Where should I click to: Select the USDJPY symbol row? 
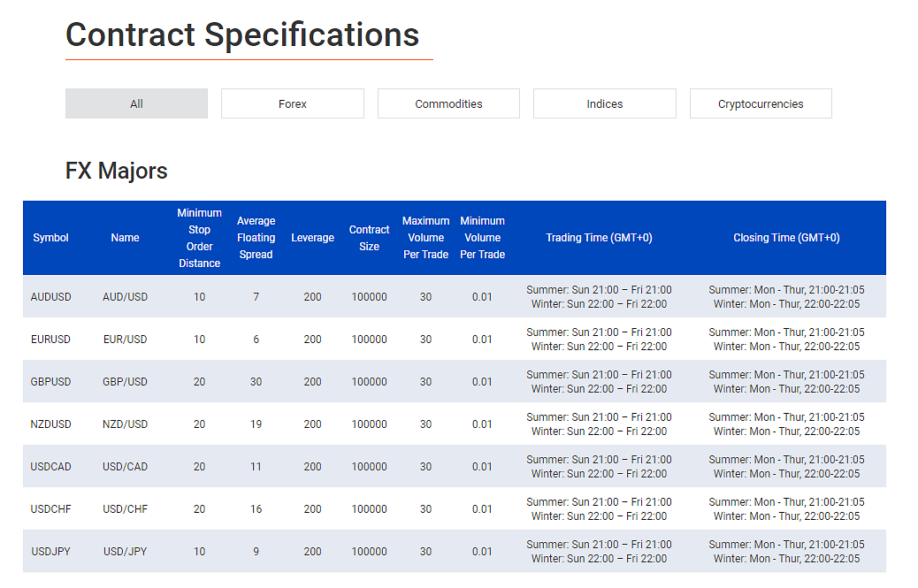[50, 552]
